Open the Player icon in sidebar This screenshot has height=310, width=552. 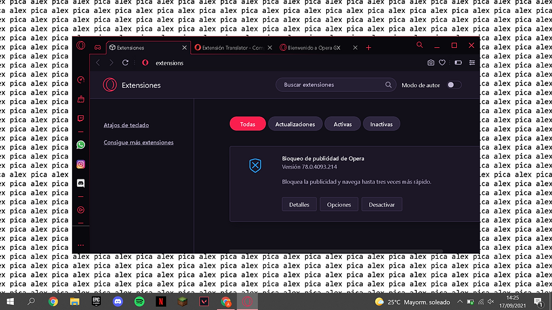(x=81, y=210)
